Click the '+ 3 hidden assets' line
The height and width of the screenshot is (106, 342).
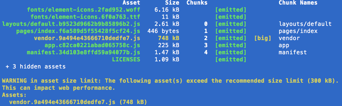pos(36,67)
